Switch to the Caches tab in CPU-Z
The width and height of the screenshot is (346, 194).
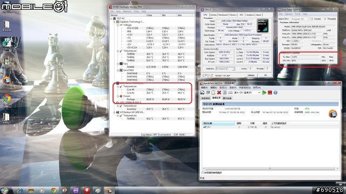coord(213,15)
